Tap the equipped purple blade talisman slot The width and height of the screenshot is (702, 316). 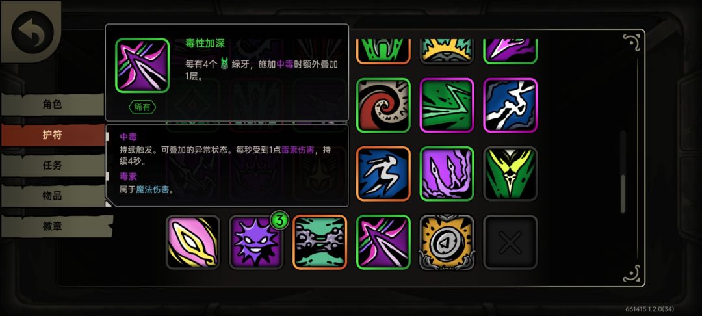coord(383,242)
